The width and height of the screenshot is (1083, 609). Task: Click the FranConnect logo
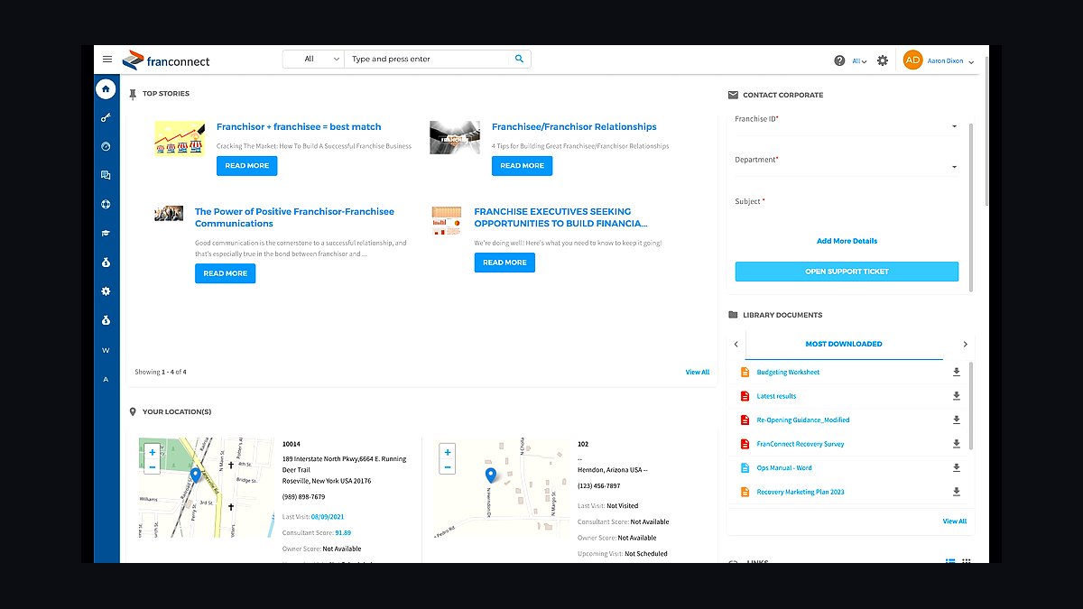(x=166, y=60)
